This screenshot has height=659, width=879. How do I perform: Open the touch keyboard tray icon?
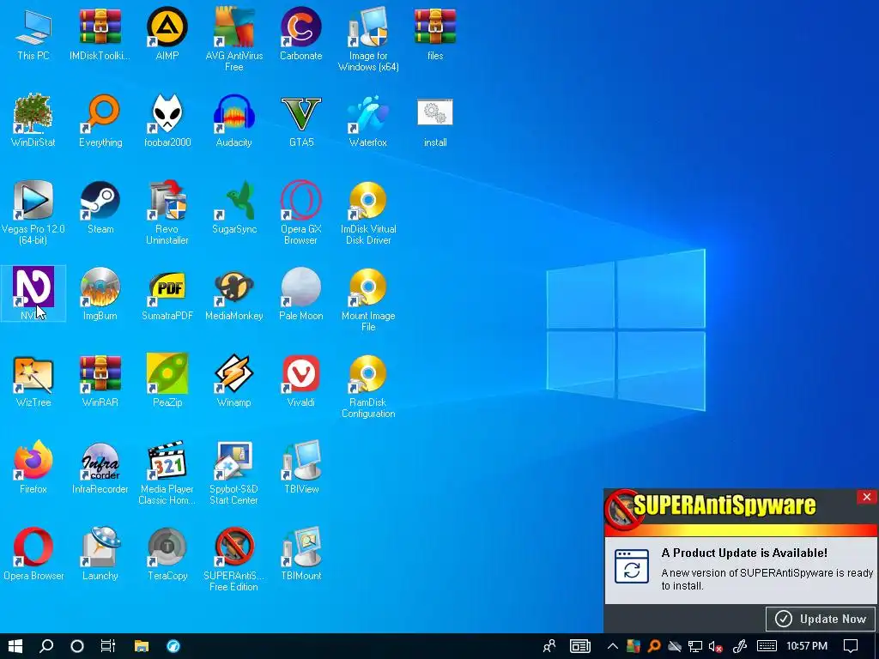[767, 647]
